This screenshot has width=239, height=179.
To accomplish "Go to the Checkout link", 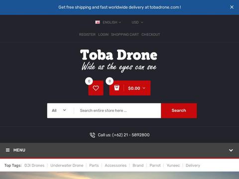I will tap(150, 34).
